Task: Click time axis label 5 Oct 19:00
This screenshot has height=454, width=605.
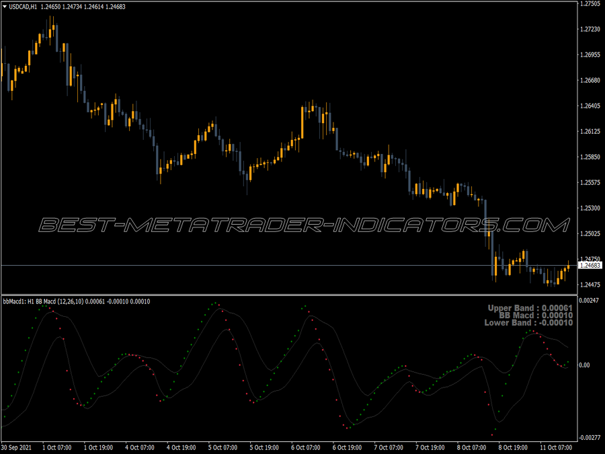Action: coord(264,447)
